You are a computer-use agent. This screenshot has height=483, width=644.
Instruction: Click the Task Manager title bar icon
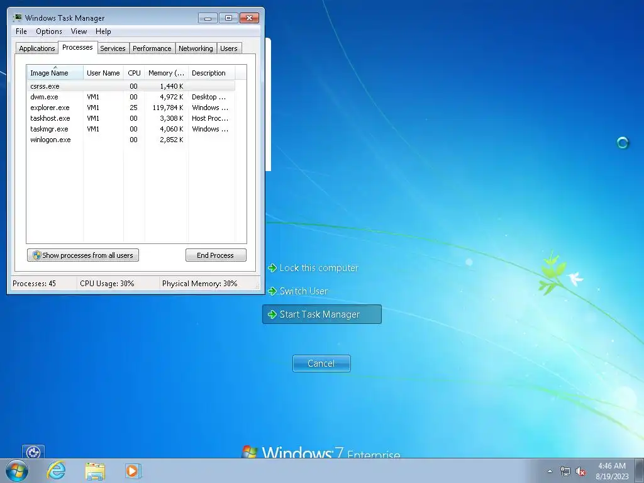coord(18,18)
